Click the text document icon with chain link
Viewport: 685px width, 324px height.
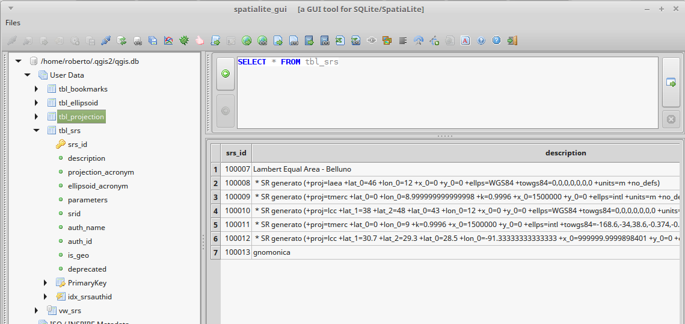click(x=293, y=41)
